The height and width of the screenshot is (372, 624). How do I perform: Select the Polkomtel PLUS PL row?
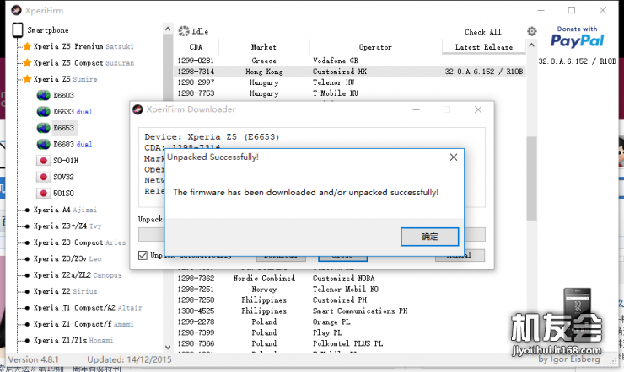coord(350,343)
